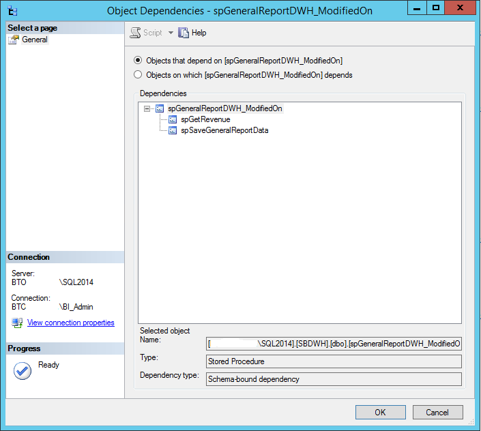Collapse the spGeneralReportDWH_ModifiedOn tree node
Viewport: 481px width, 431px height.
tap(147, 108)
